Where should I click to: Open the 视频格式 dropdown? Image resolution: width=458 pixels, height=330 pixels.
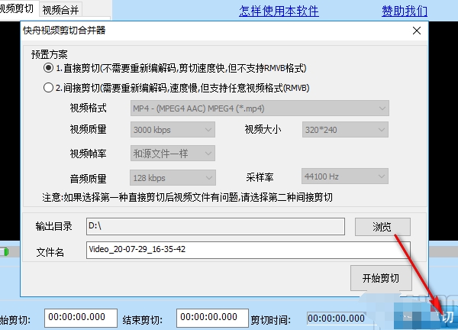pyautogui.click(x=260, y=108)
